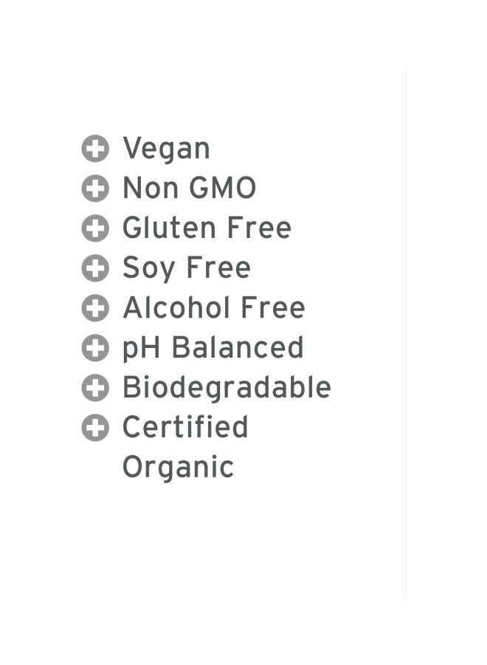This screenshot has height=665, width=487.
Task: Select the Biodegradable text
Action: (x=227, y=388)
